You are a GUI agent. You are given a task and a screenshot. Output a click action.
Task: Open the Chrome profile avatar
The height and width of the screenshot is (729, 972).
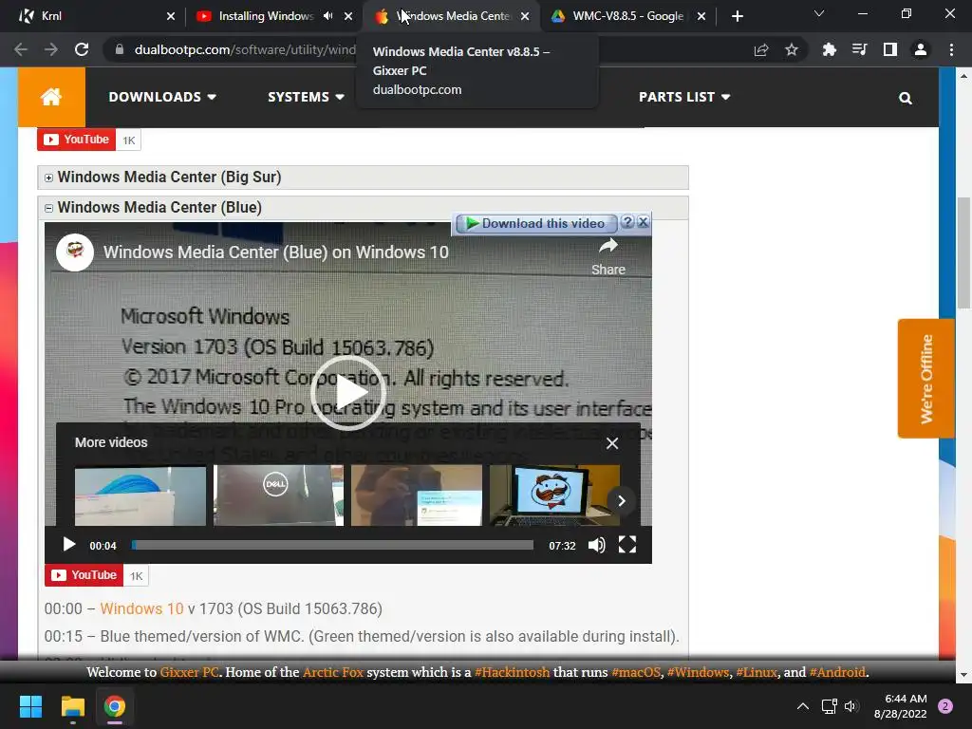(x=921, y=49)
